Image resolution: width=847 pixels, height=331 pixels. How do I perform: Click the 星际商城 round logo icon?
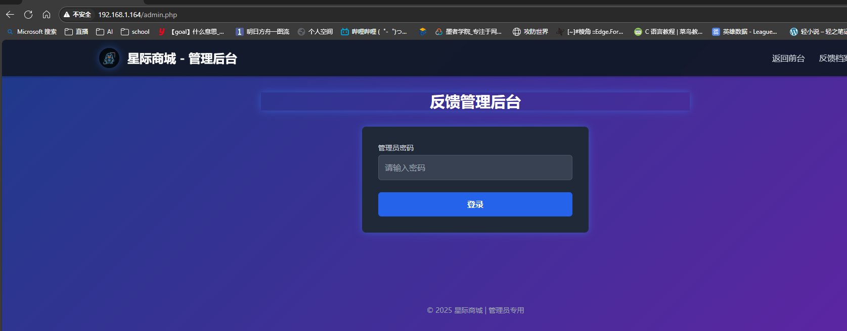pos(109,59)
